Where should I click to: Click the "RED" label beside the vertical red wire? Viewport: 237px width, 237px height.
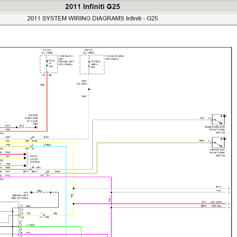[x=43, y=85]
